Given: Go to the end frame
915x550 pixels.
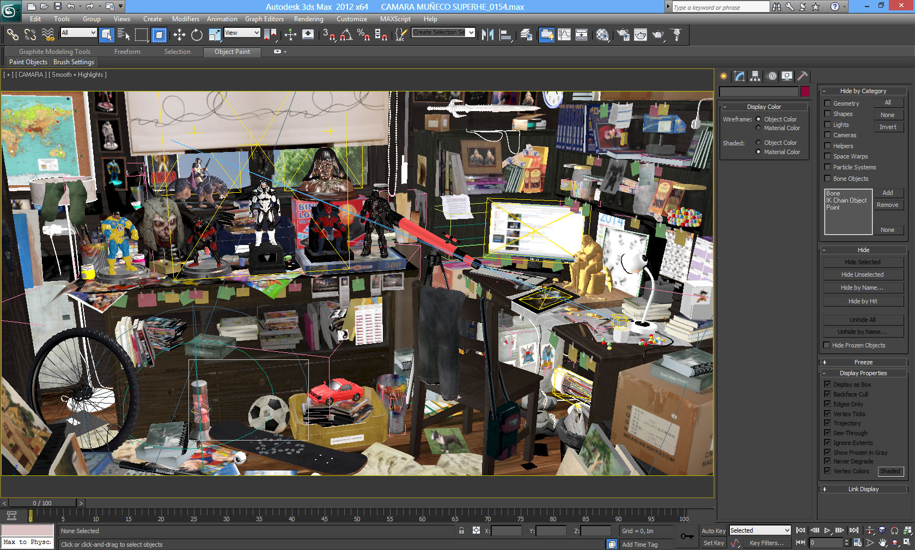Looking at the screenshot, I should click(x=853, y=530).
